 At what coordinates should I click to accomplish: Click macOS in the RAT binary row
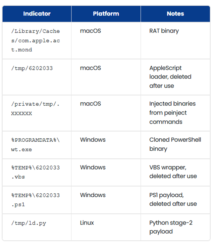click(90, 31)
